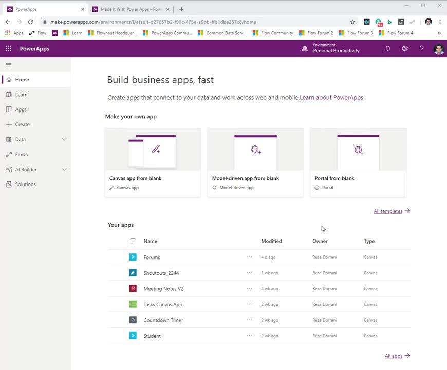Sort by the Name column header

coord(150,241)
